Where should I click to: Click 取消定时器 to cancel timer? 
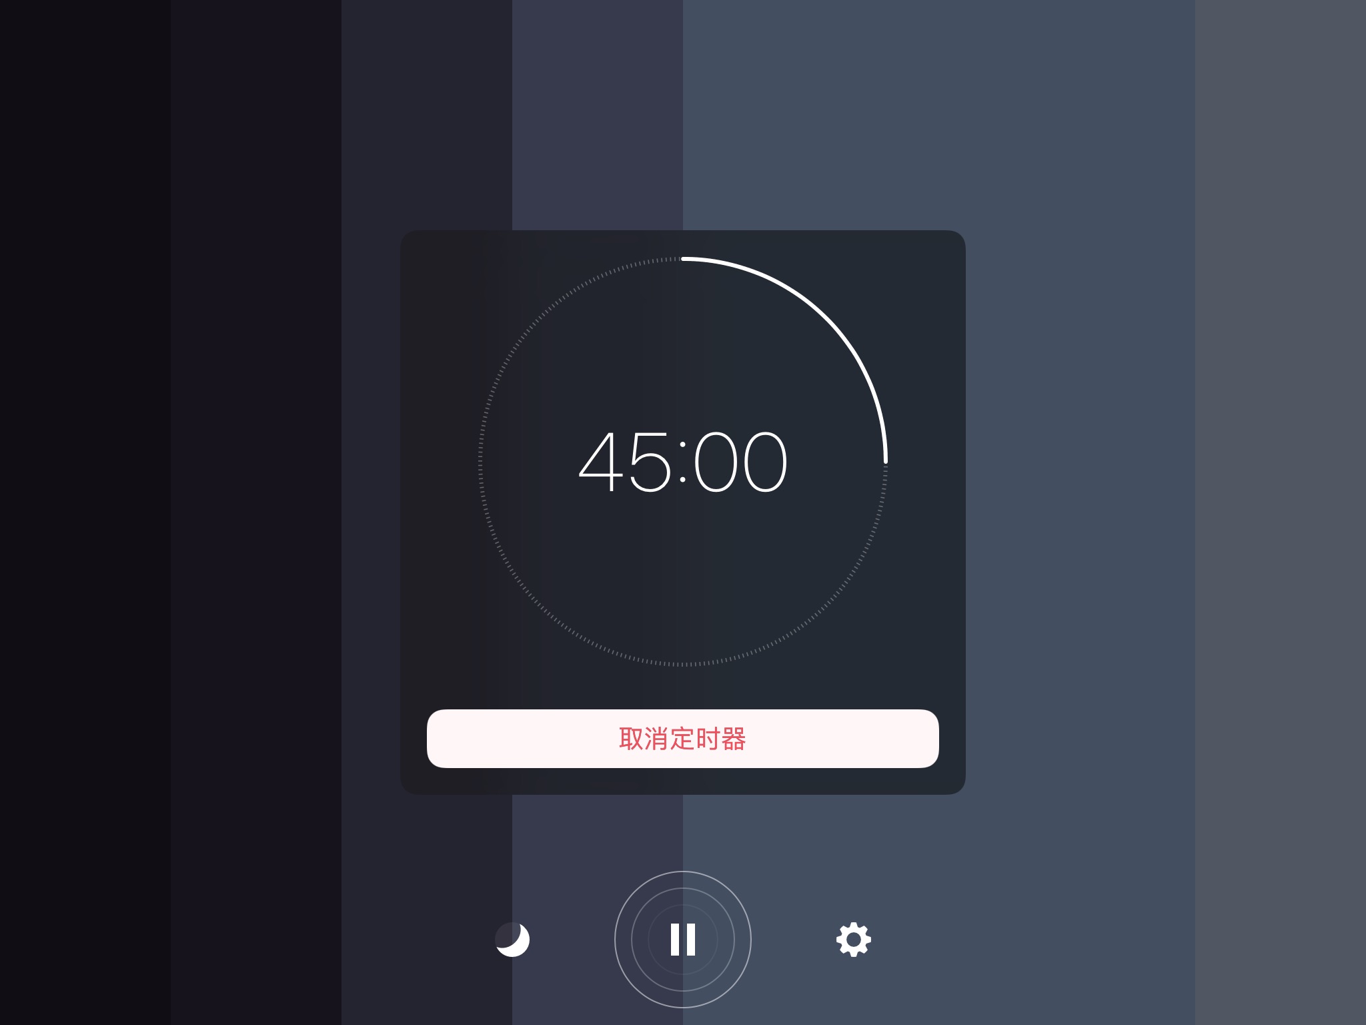coord(683,739)
